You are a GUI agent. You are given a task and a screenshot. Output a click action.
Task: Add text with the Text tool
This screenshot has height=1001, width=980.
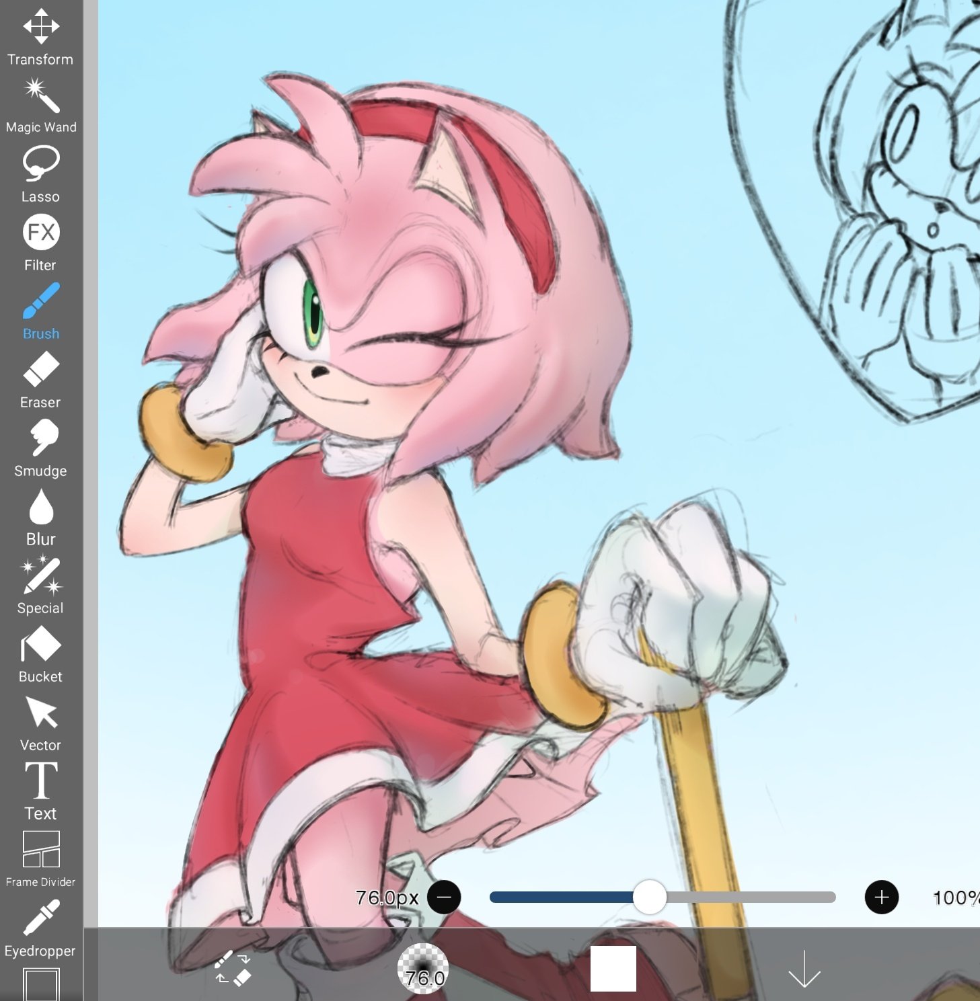pyautogui.click(x=41, y=792)
